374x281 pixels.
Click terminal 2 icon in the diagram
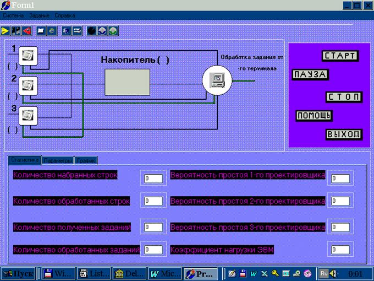[28, 85]
